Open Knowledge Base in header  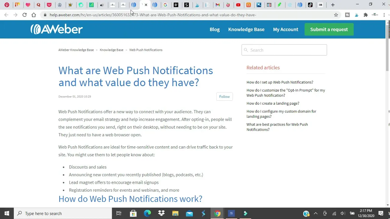click(246, 29)
